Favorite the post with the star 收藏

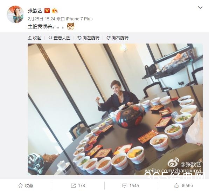[26, 185]
